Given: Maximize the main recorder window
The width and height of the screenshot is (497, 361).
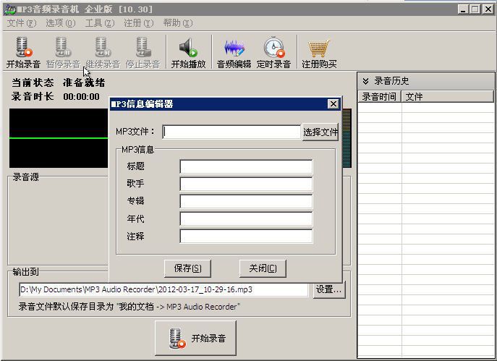Looking at the screenshot, I should click(x=475, y=9).
